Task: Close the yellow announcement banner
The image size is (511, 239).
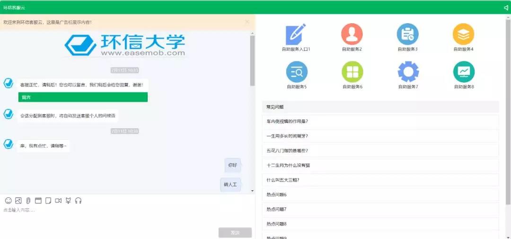Action: tap(247, 22)
